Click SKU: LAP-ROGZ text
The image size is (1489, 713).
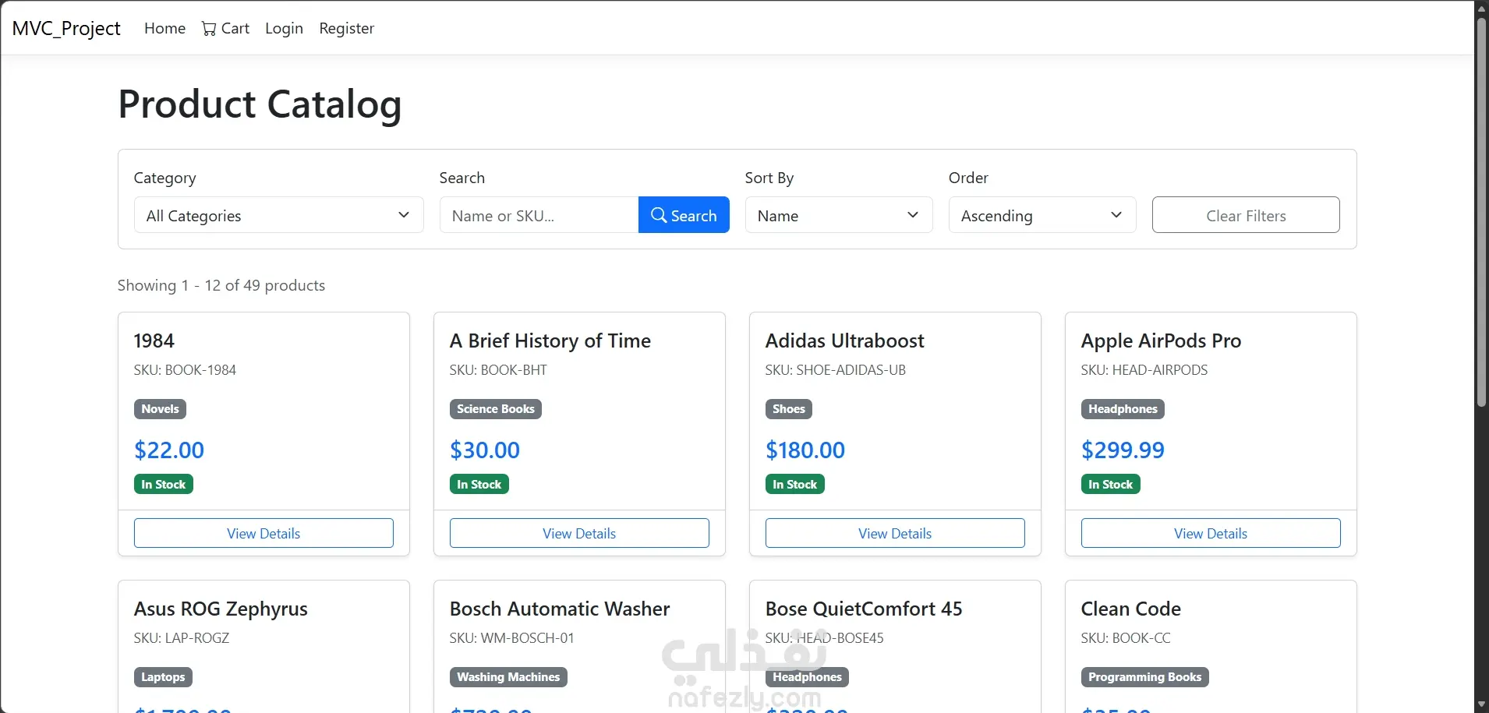click(182, 638)
